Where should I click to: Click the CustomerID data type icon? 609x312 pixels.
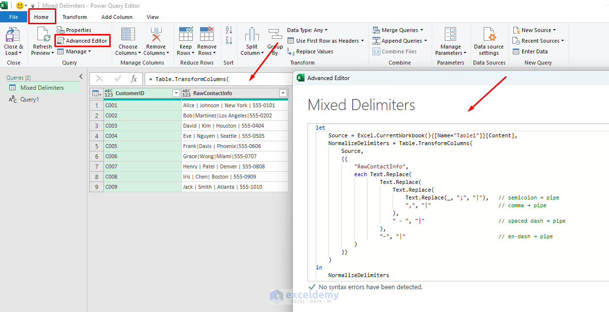tap(109, 93)
